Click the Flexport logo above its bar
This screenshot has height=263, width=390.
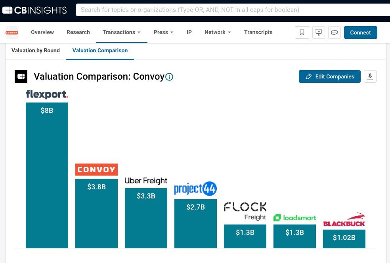pyautogui.click(x=47, y=94)
